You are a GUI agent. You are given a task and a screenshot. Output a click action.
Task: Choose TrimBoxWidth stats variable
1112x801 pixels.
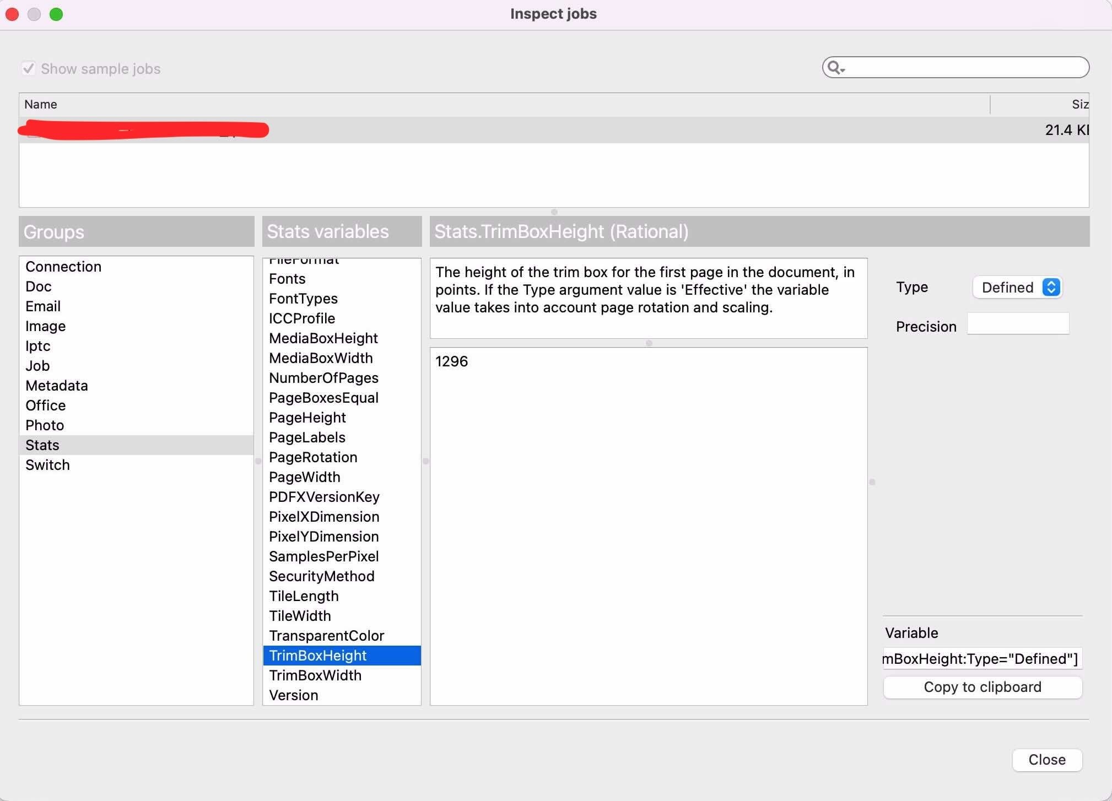pyautogui.click(x=315, y=675)
